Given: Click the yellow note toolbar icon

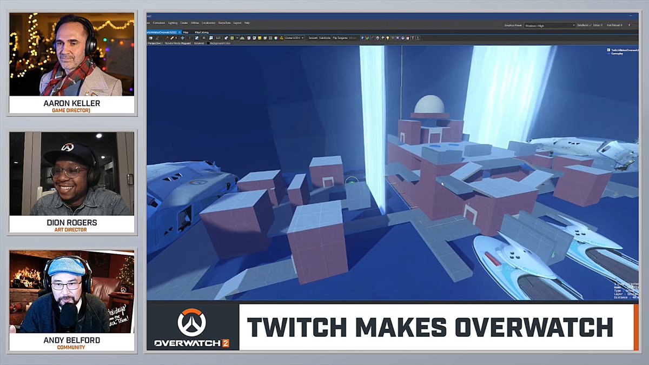Looking at the screenshot, I should pyautogui.click(x=260, y=38).
